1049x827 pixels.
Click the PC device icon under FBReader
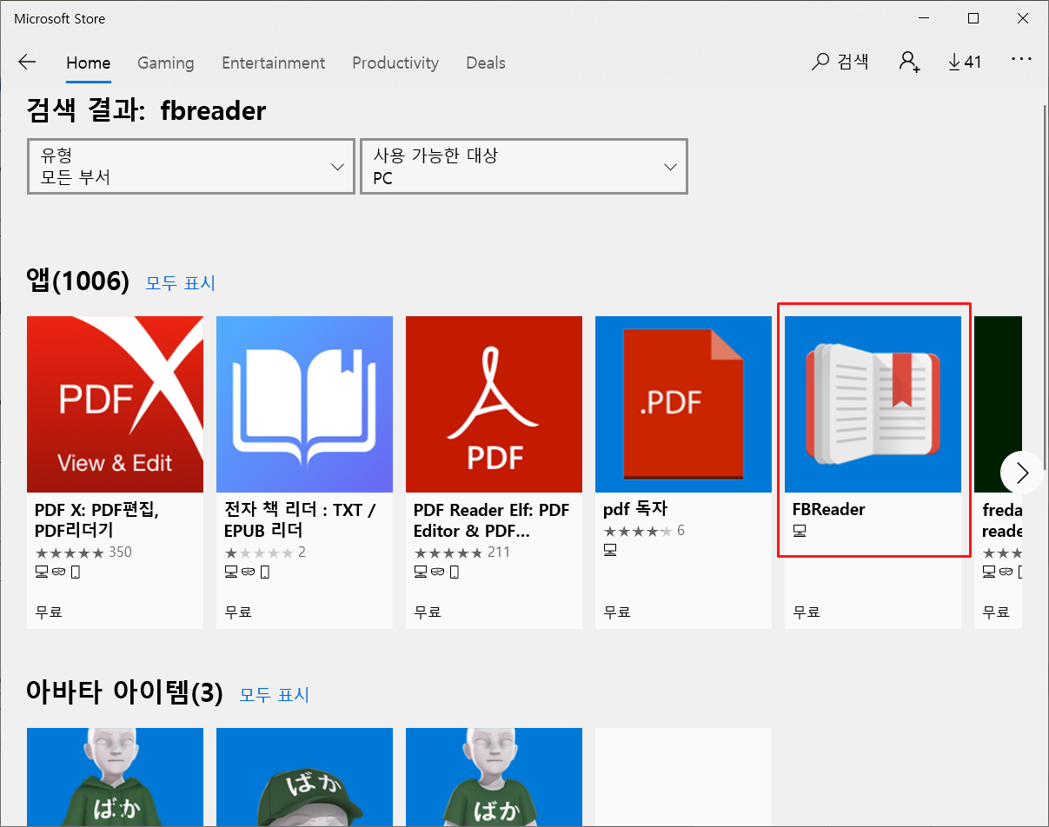800,530
